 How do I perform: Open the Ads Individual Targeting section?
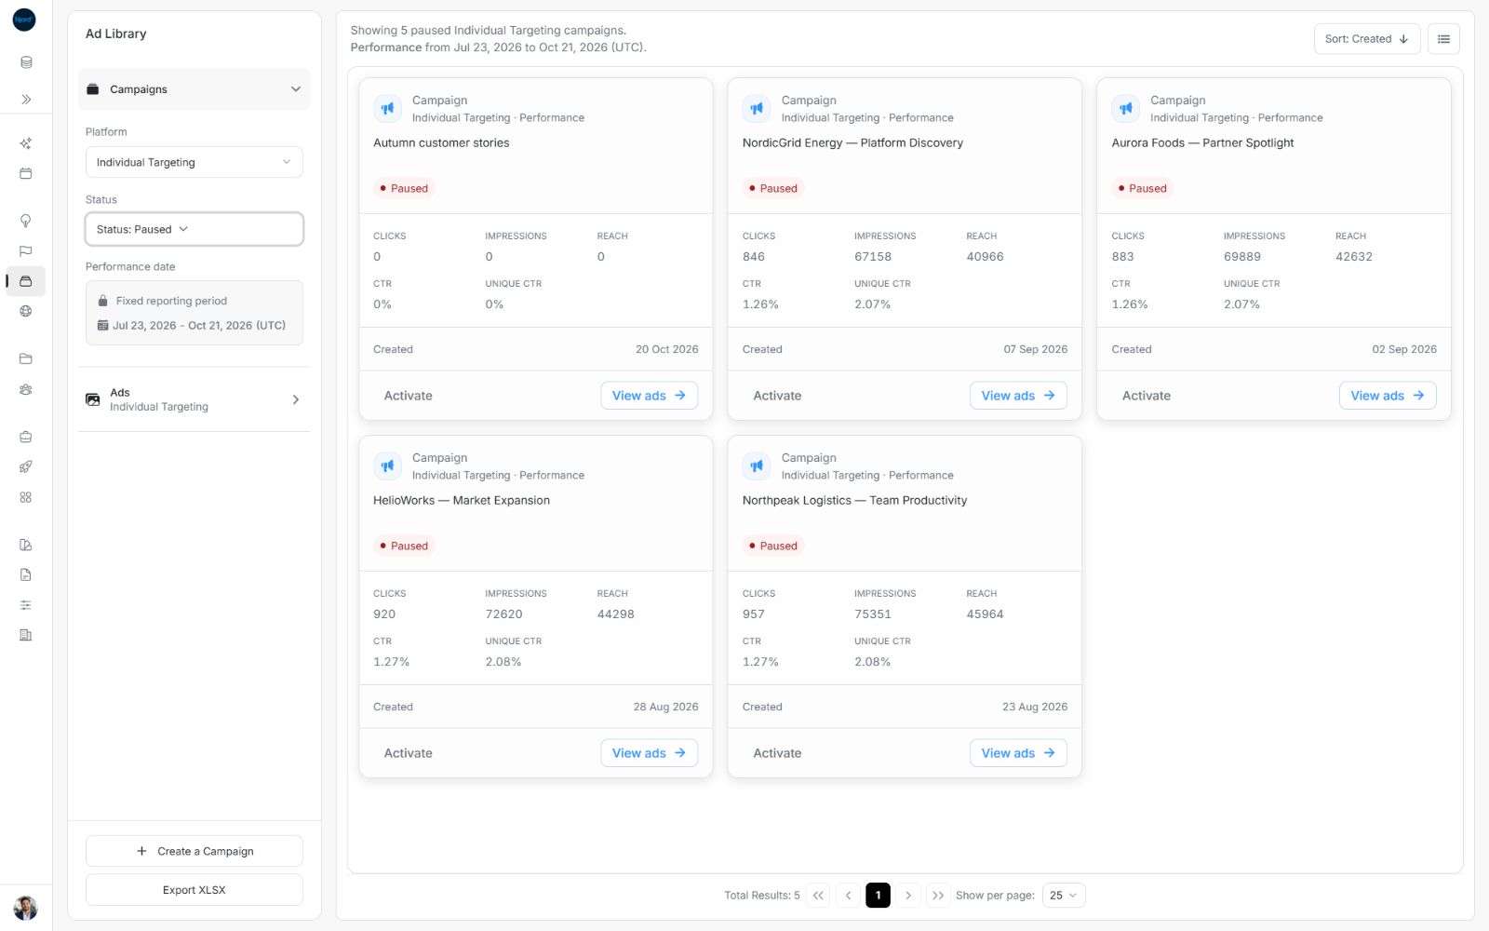(x=195, y=399)
